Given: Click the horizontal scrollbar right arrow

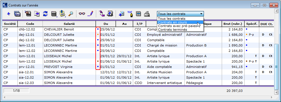Looking at the screenshot, I should tap(272, 97).
